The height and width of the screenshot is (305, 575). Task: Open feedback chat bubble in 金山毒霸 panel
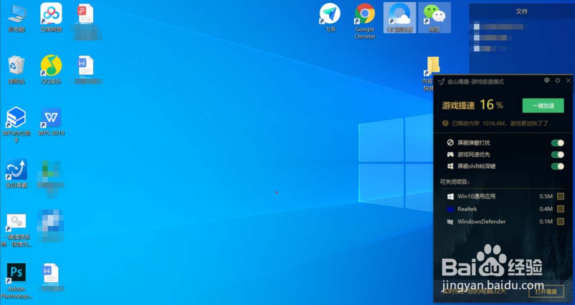[547, 80]
